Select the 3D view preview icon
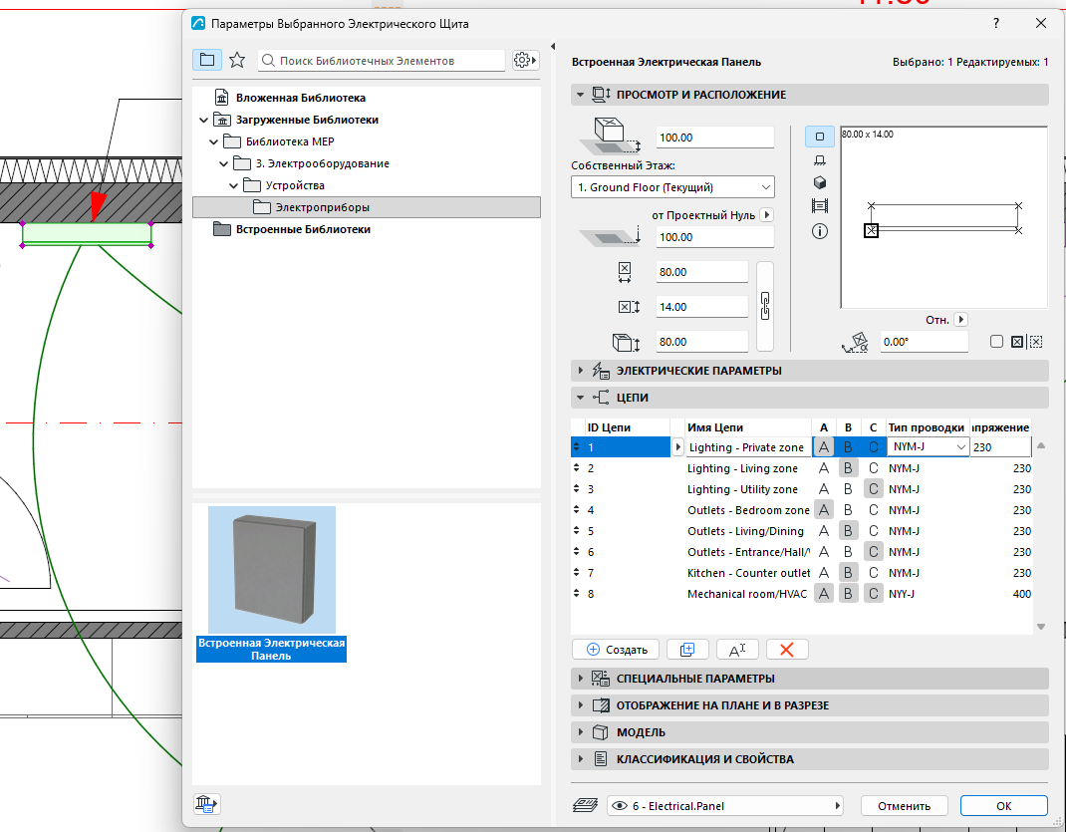The image size is (1066, 832). (x=820, y=183)
